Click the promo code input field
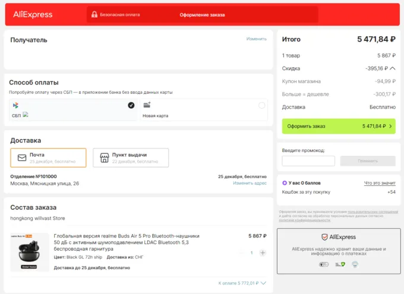The height and width of the screenshot is (294, 404). (308, 161)
